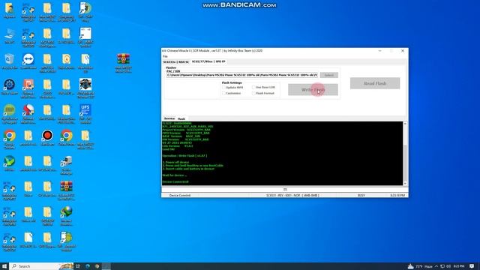Click the taskbar Search box
The width and height of the screenshot is (480, 270).
(x=41, y=266)
